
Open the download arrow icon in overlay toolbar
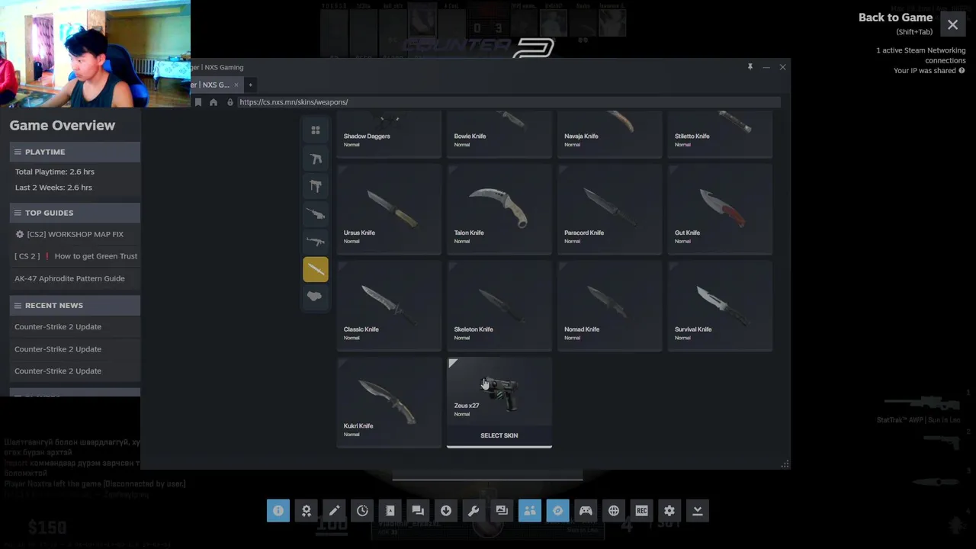446,511
